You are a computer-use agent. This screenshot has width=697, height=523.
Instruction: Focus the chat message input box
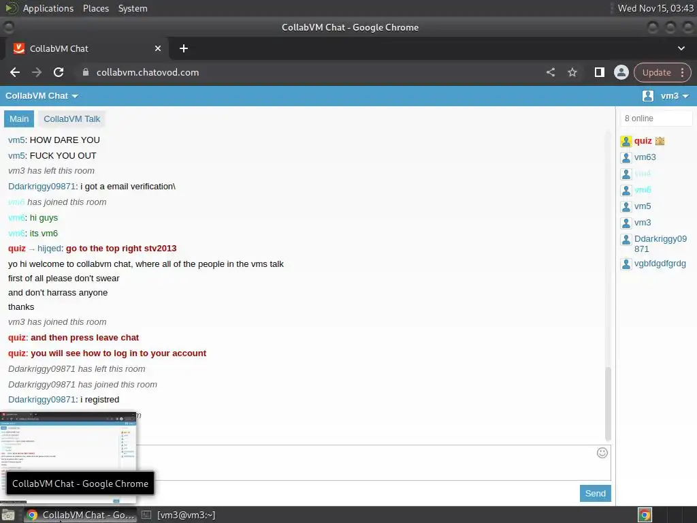[374, 462]
